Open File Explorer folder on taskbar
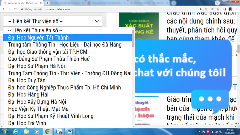This screenshot has width=240, height=135. tap(26, 131)
